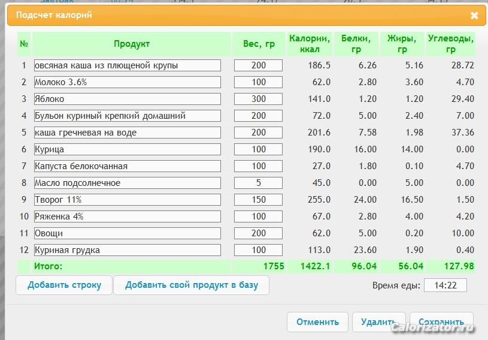Click the Добавить строку button

[64, 285]
